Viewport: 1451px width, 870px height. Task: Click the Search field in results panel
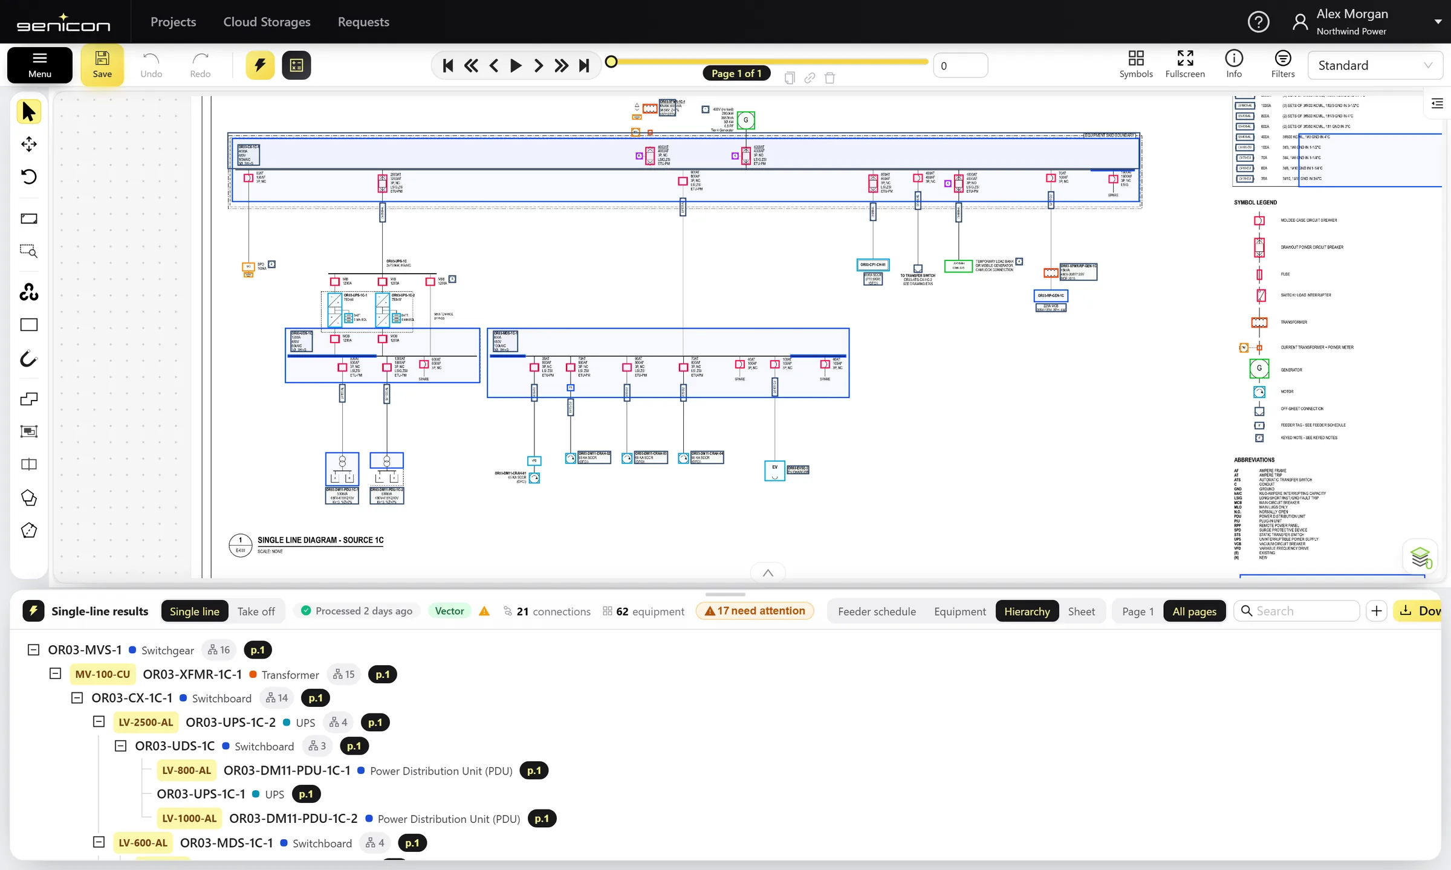1296,611
